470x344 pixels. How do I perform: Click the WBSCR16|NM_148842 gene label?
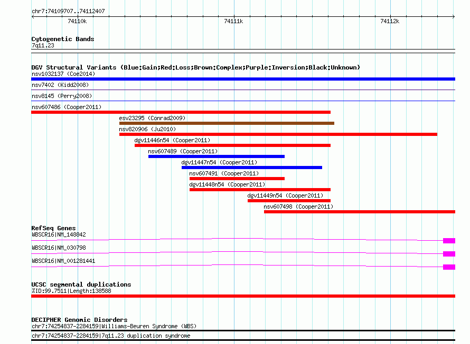pyautogui.click(x=59, y=234)
